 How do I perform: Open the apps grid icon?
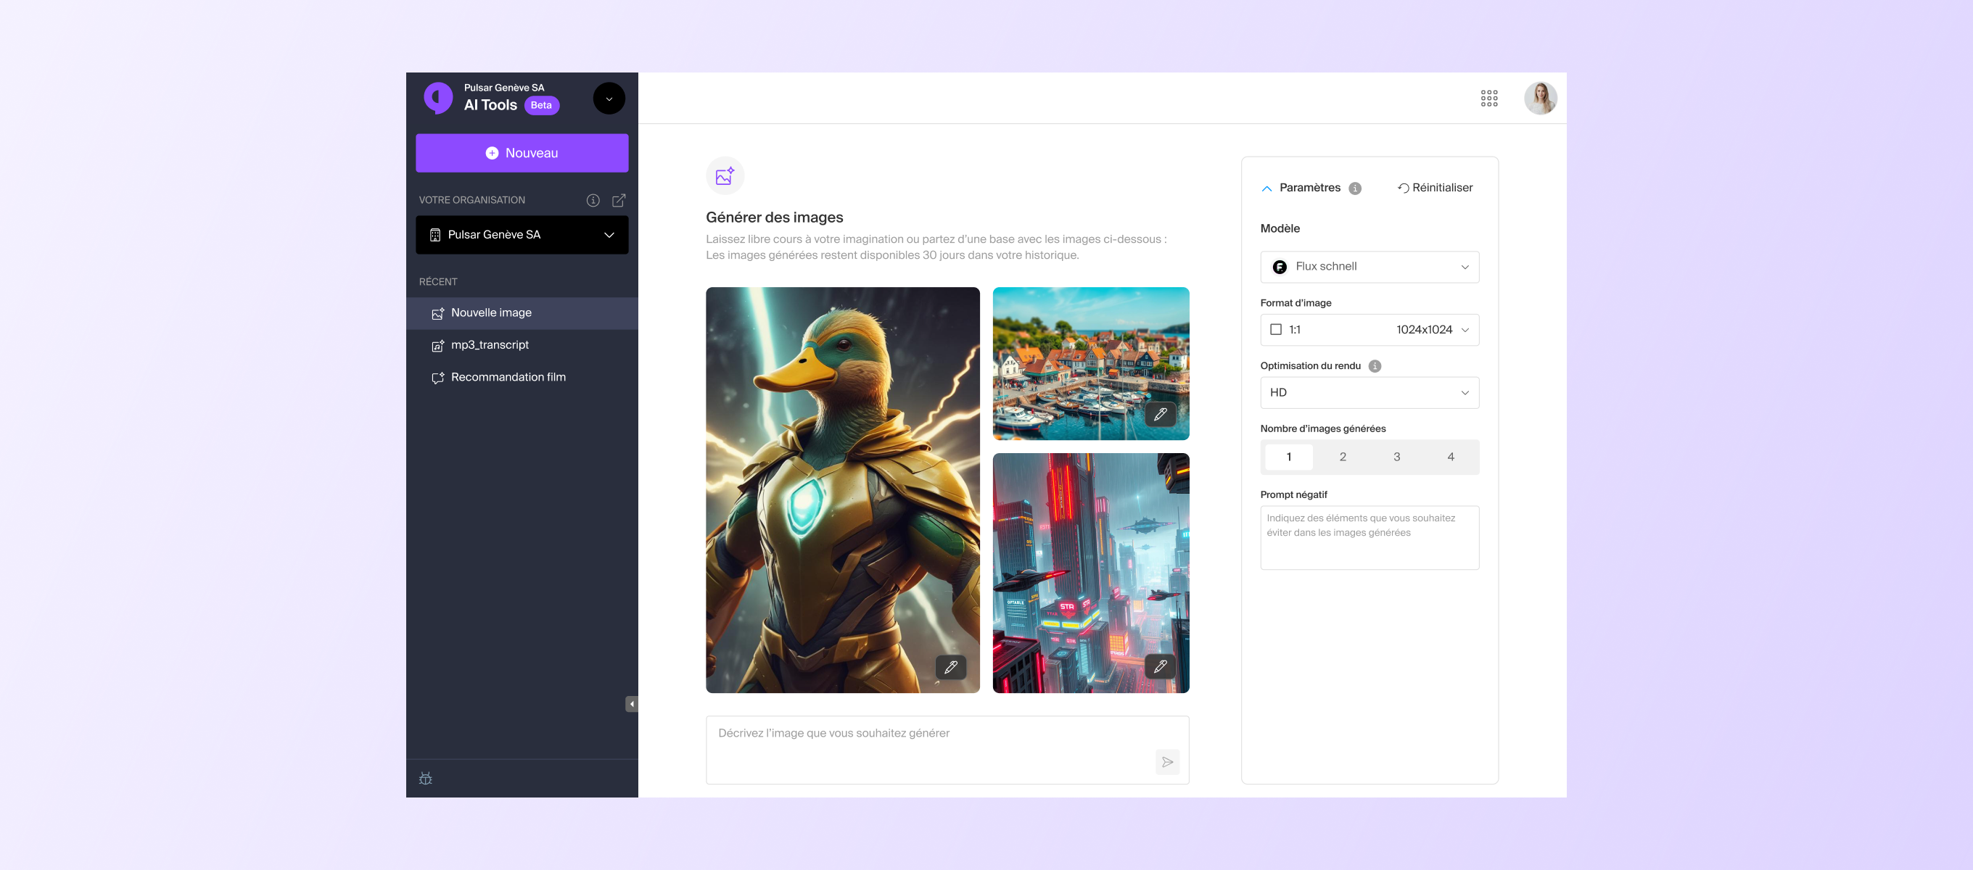click(1489, 98)
